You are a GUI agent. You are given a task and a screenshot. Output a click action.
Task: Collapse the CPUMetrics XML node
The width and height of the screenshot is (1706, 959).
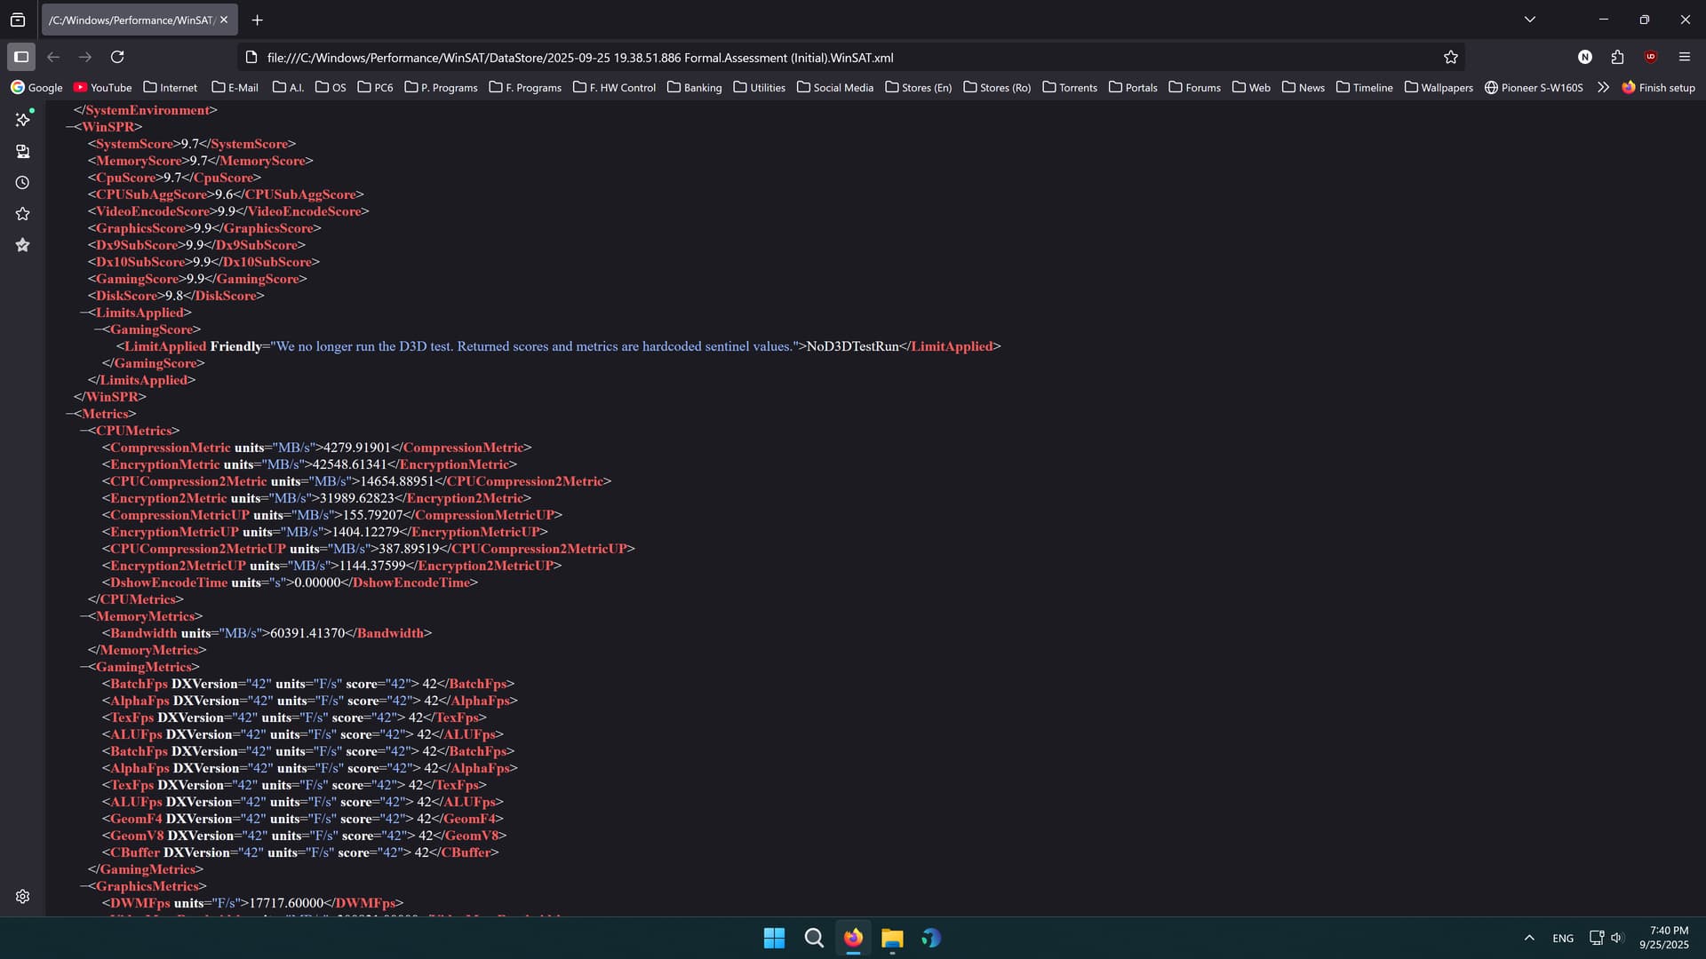coord(84,431)
